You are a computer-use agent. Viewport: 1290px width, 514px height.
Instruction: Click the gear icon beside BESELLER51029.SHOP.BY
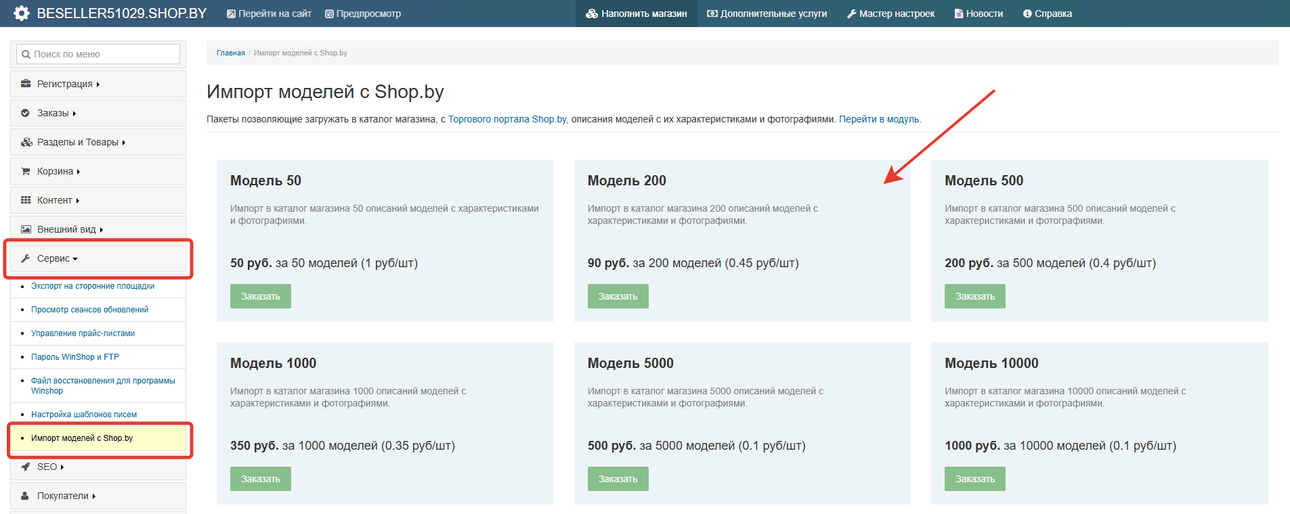click(22, 14)
